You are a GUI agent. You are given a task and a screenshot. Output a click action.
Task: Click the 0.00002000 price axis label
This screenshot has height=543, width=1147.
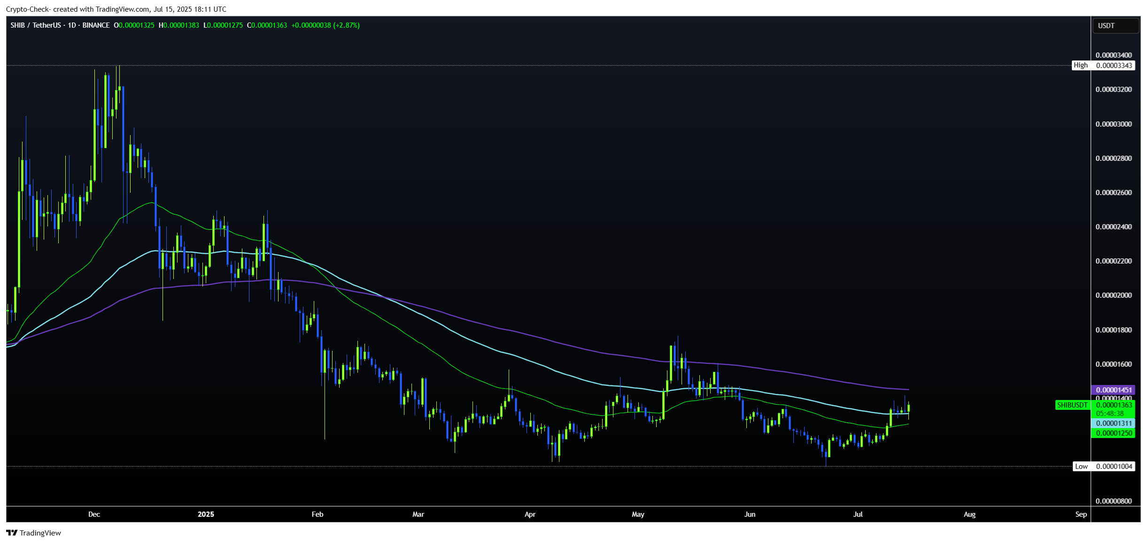[x=1114, y=295]
